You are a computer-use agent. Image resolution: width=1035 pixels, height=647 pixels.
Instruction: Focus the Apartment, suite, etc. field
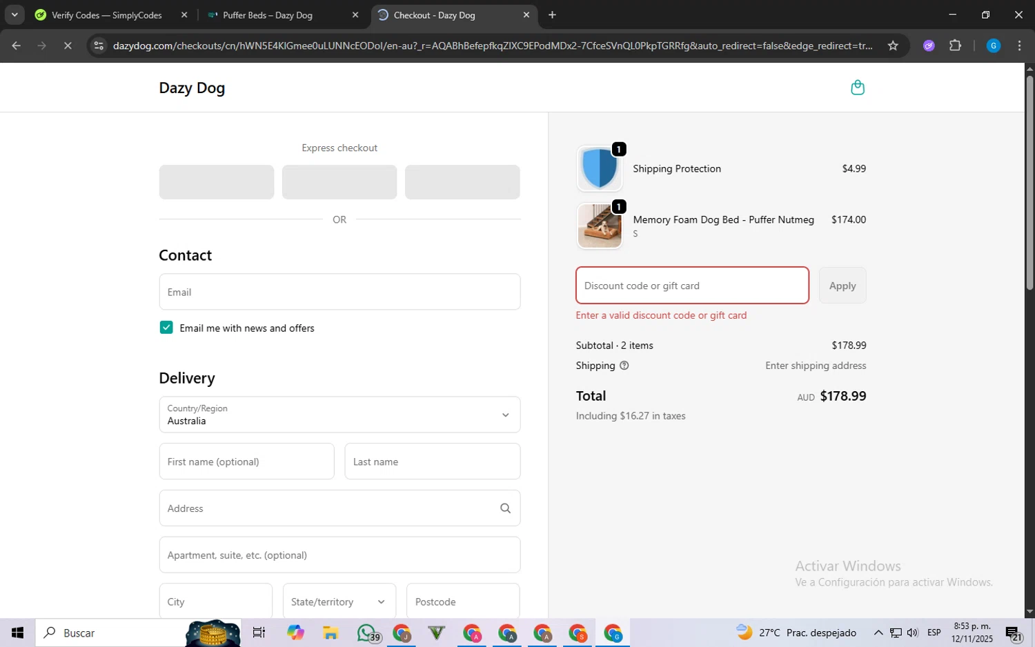coord(339,555)
